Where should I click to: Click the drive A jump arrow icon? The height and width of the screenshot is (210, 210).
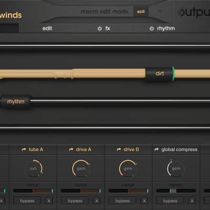(71, 150)
